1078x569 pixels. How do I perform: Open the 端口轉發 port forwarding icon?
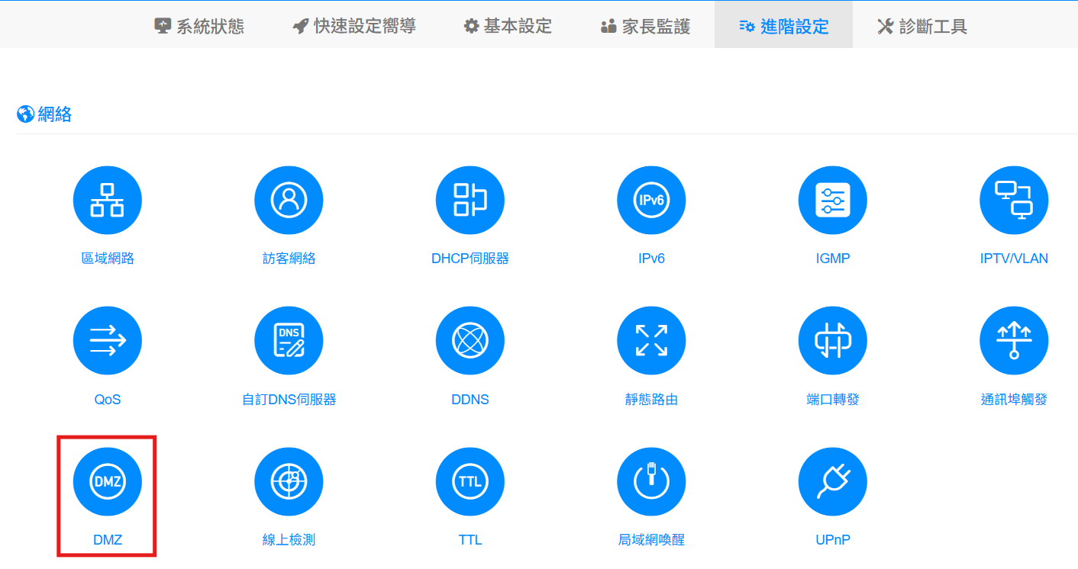tap(832, 340)
